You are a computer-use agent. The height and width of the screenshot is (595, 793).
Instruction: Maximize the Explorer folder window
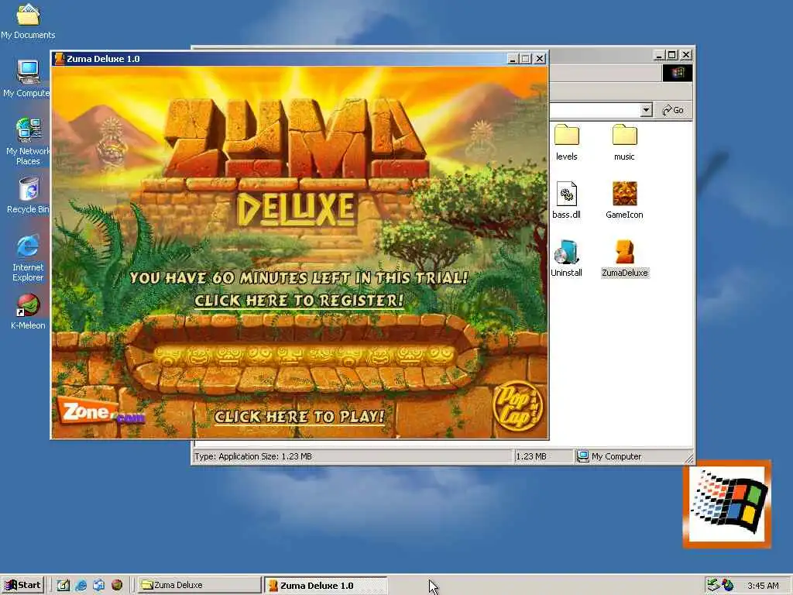tap(672, 55)
